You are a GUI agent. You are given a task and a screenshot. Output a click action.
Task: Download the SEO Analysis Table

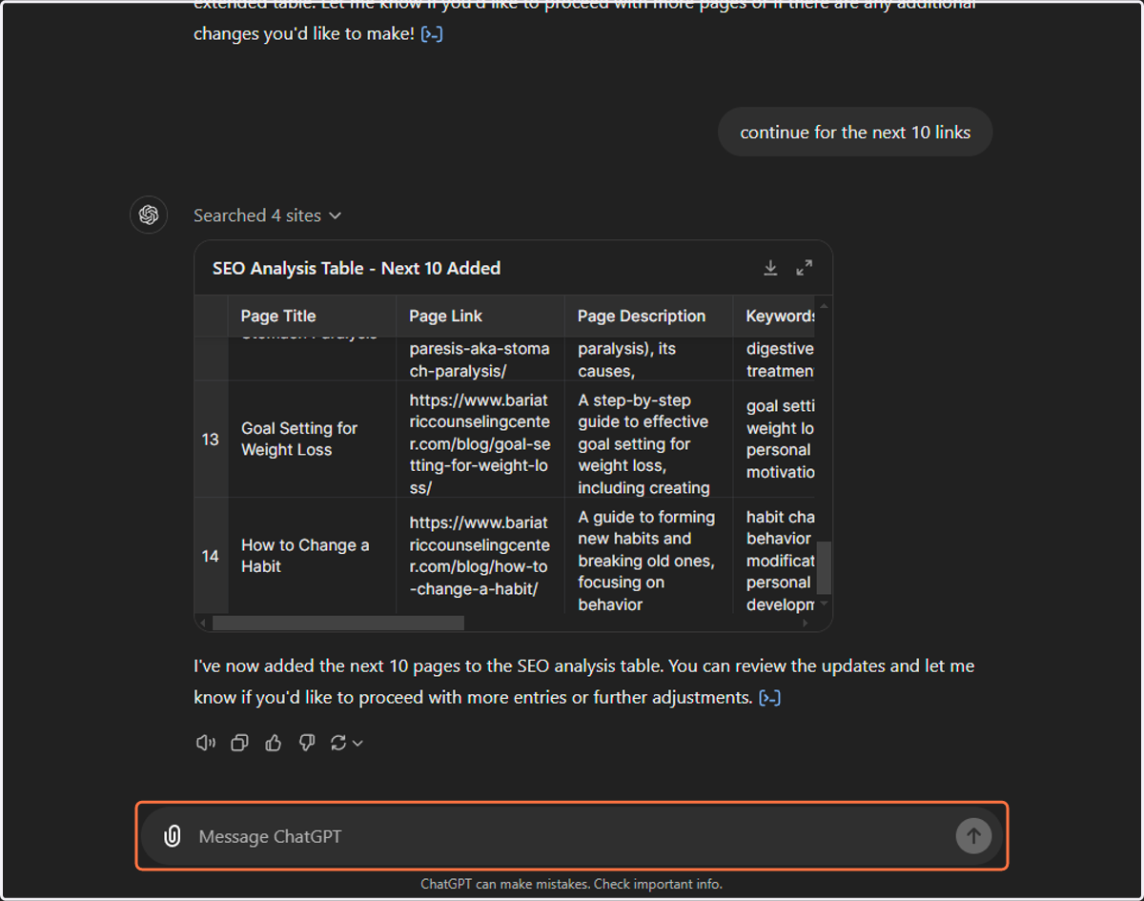click(x=770, y=268)
